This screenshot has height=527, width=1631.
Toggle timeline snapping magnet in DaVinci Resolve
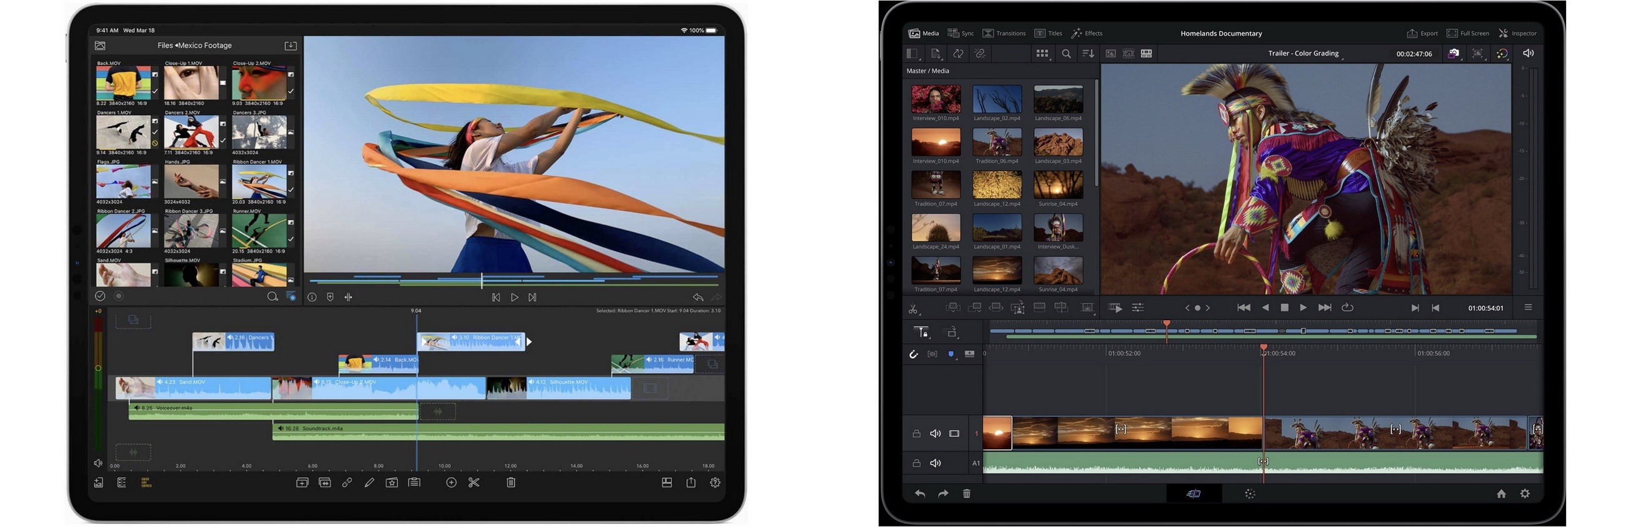914,354
